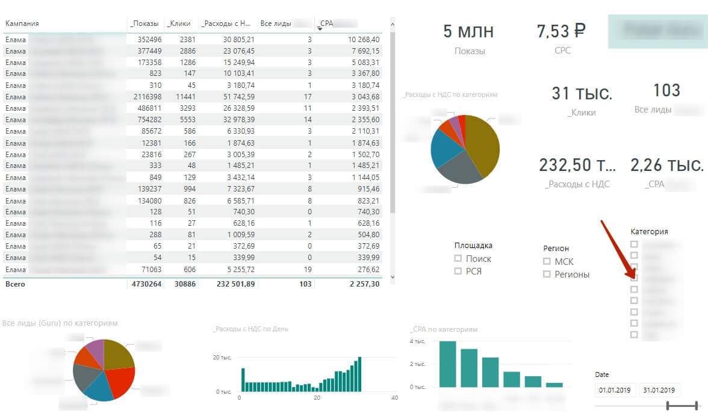This screenshot has width=708, height=413.
Task: Click the right handle of the Date slider
Action: coord(697,406)
